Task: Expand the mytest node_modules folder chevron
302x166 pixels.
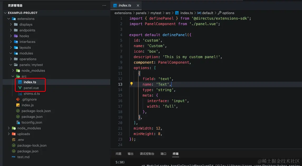Action: coord(13,70)
